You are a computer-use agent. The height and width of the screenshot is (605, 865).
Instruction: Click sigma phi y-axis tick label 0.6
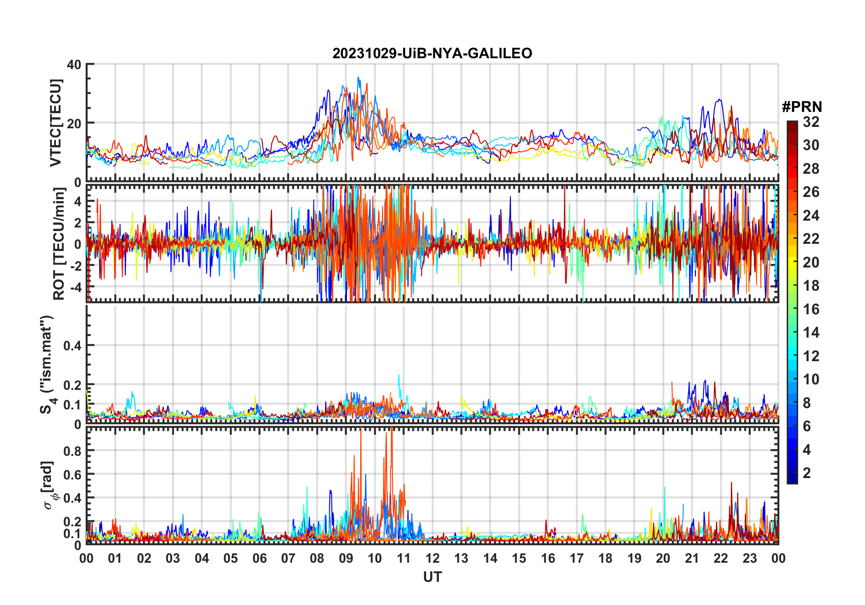pos(73,474)
